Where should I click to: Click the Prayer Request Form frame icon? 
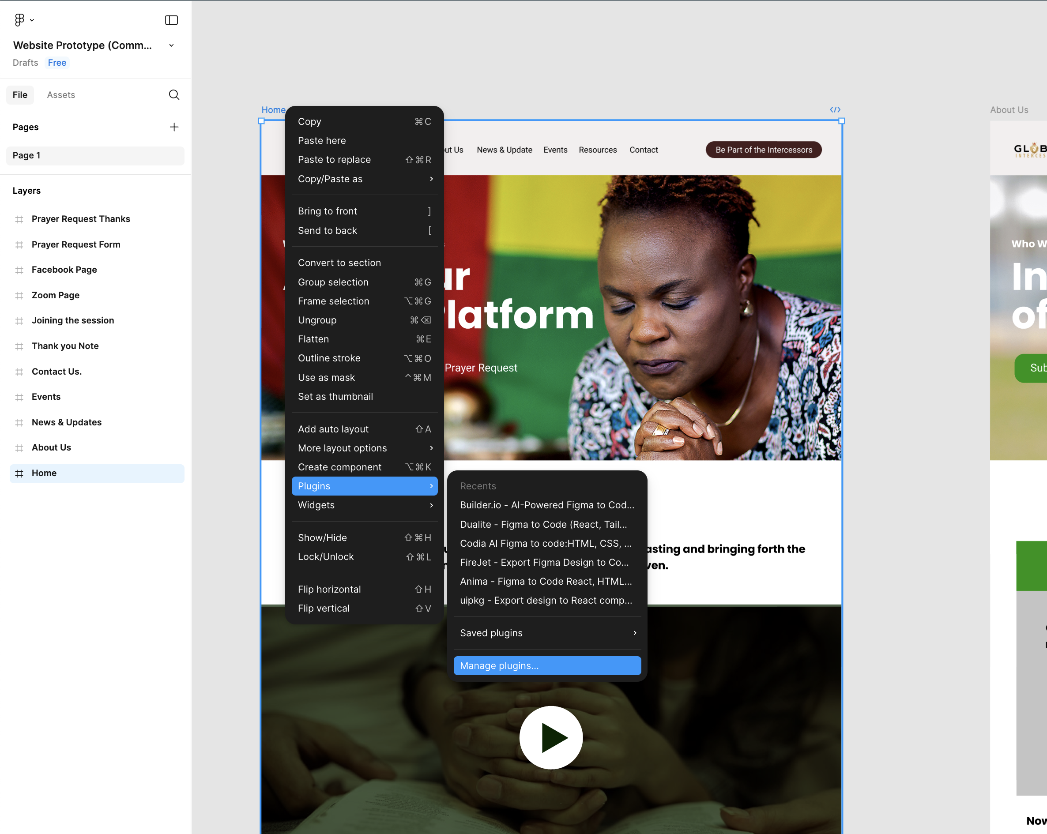(x=19, y=244)
